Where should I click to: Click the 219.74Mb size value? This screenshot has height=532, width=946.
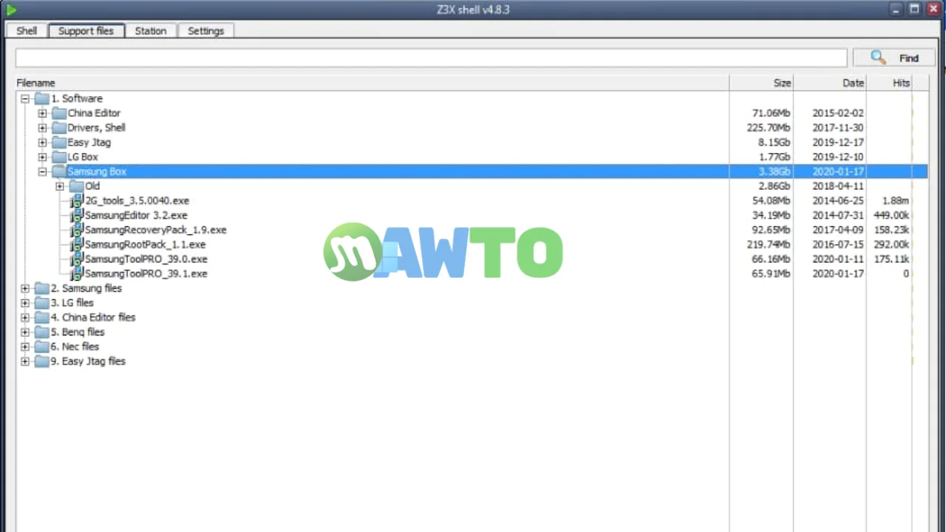point(769,245)
